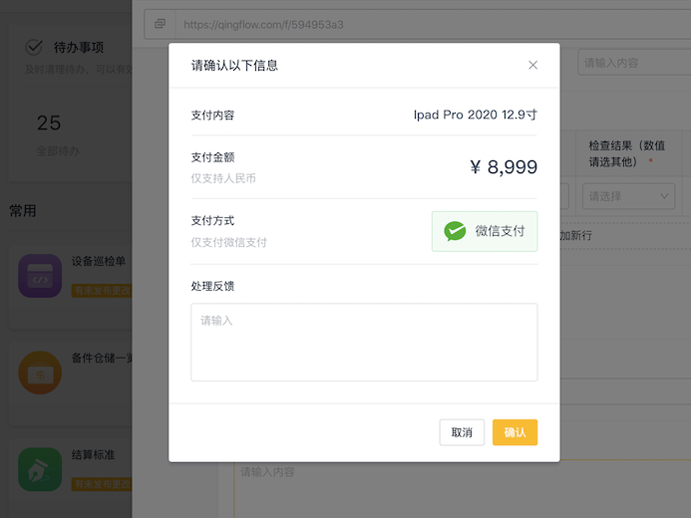This screenshot has width=691, height=518.
Task: Click the WeChat Pay green logo icon
Action: coord(455,231)
